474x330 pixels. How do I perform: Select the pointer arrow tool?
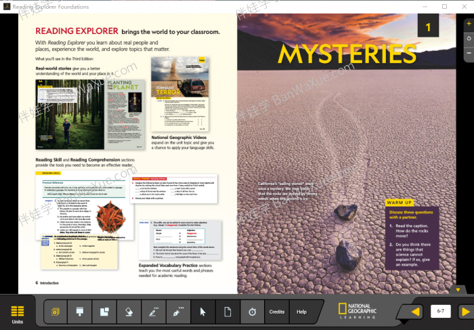point(203,312)
